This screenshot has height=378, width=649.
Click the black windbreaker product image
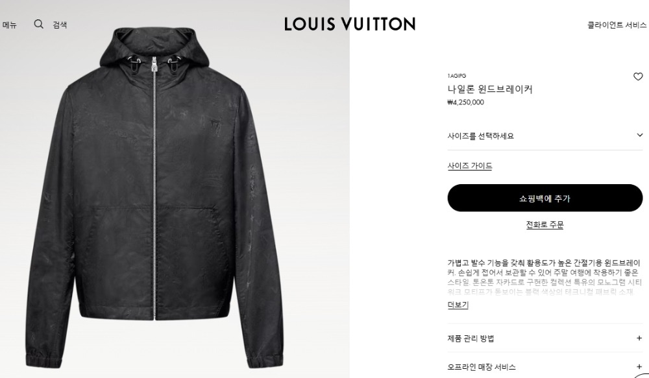click(154, 198)
